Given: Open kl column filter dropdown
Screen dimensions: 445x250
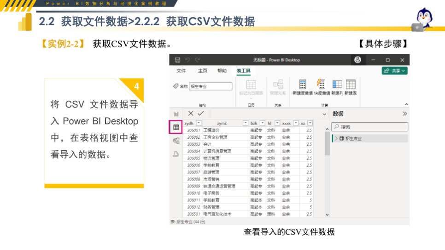Looking at the screenshot, I should 277,123.
